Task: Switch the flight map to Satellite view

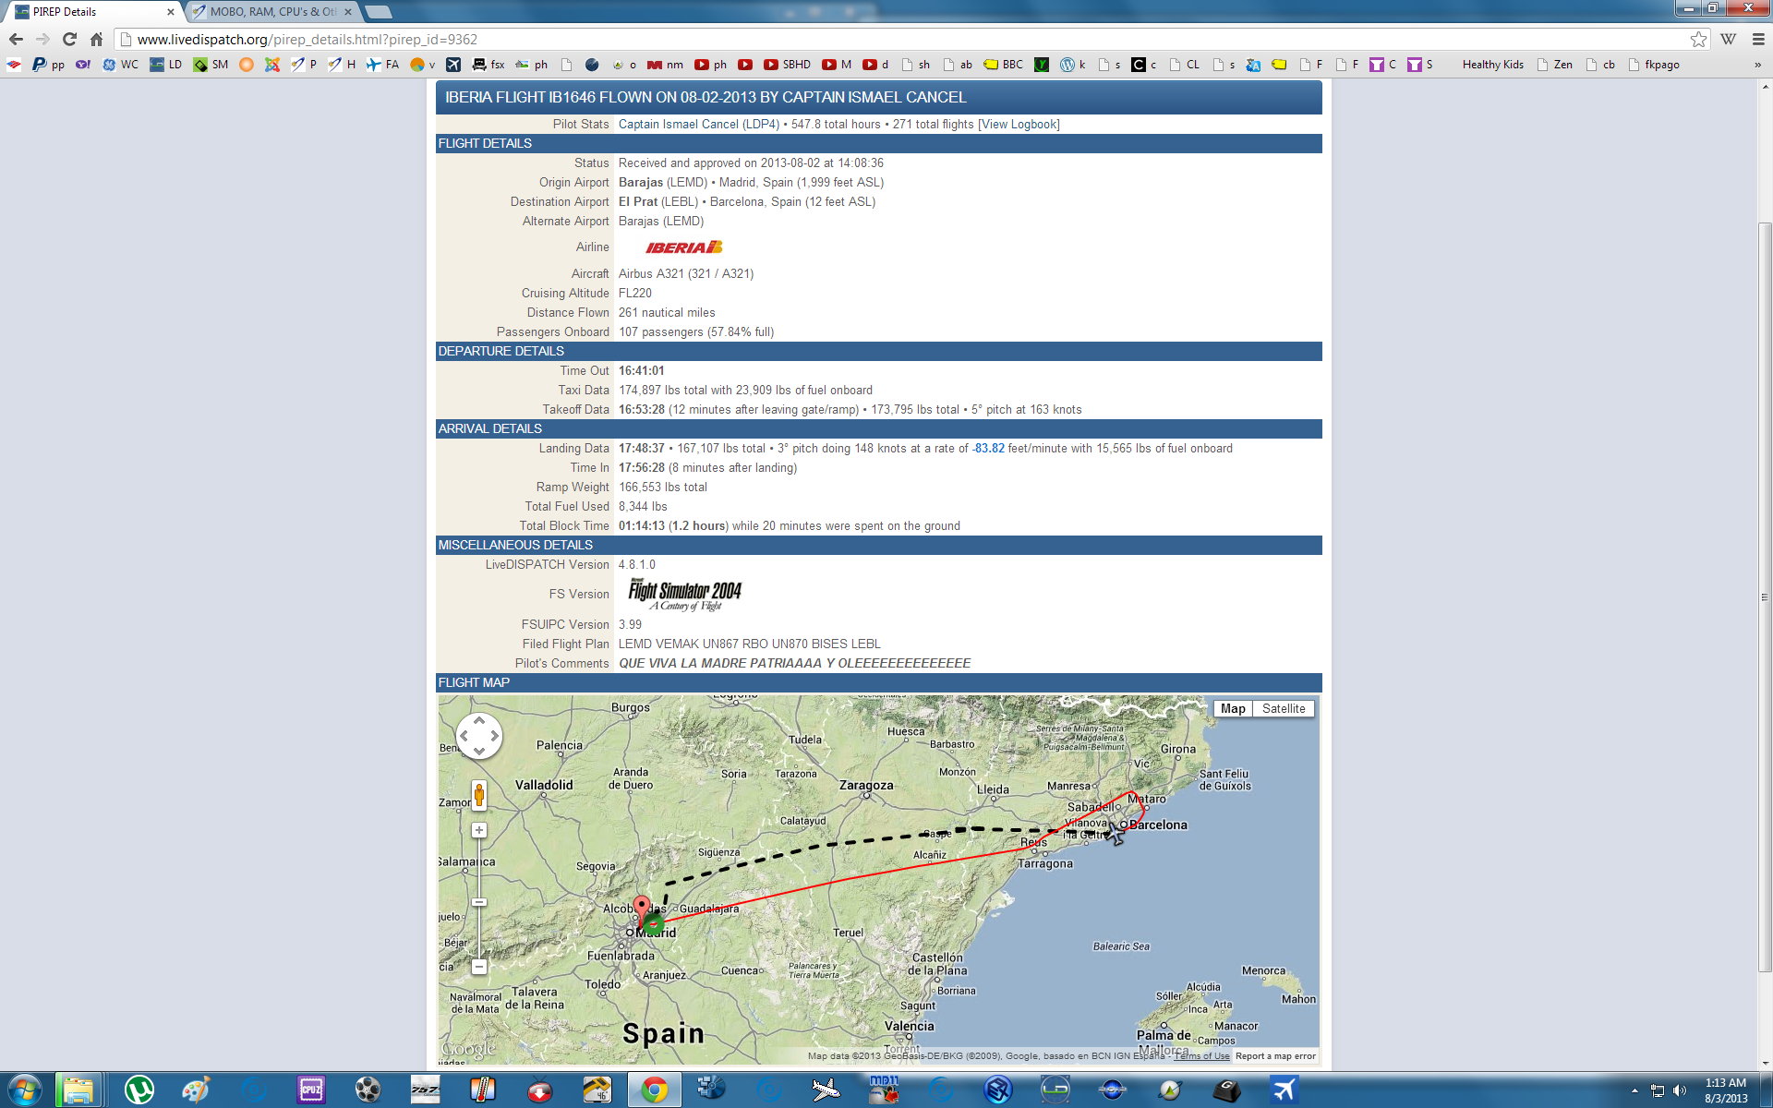Action: point(1284,709)
